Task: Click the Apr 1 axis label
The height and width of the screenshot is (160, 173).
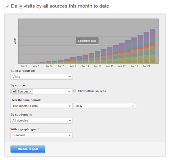Action: tap(24, 66)
